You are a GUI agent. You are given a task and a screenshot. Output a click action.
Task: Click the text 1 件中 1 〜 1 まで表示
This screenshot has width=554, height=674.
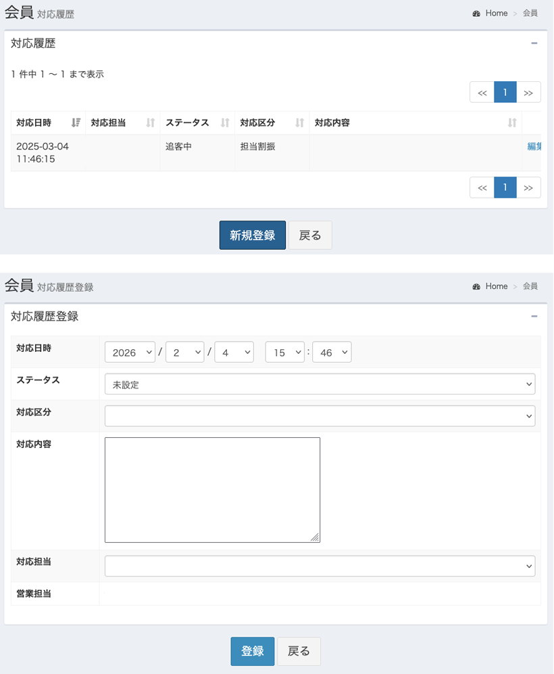coord(57,74)
